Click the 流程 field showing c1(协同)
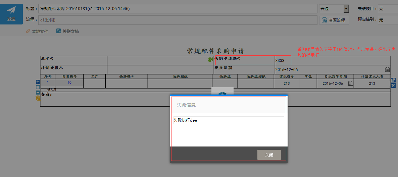The height and width of the screenshot is (177, 398). pyautogui.click(x=178, y=20)
